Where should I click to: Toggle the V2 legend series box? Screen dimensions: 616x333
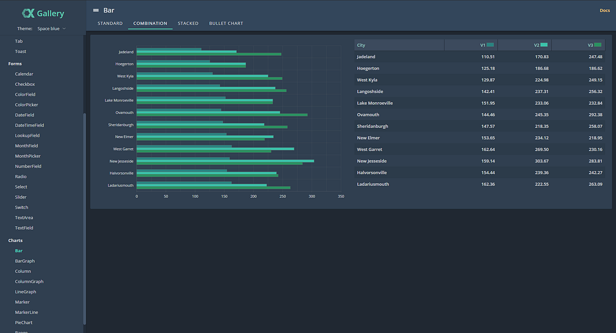(544, 44)
